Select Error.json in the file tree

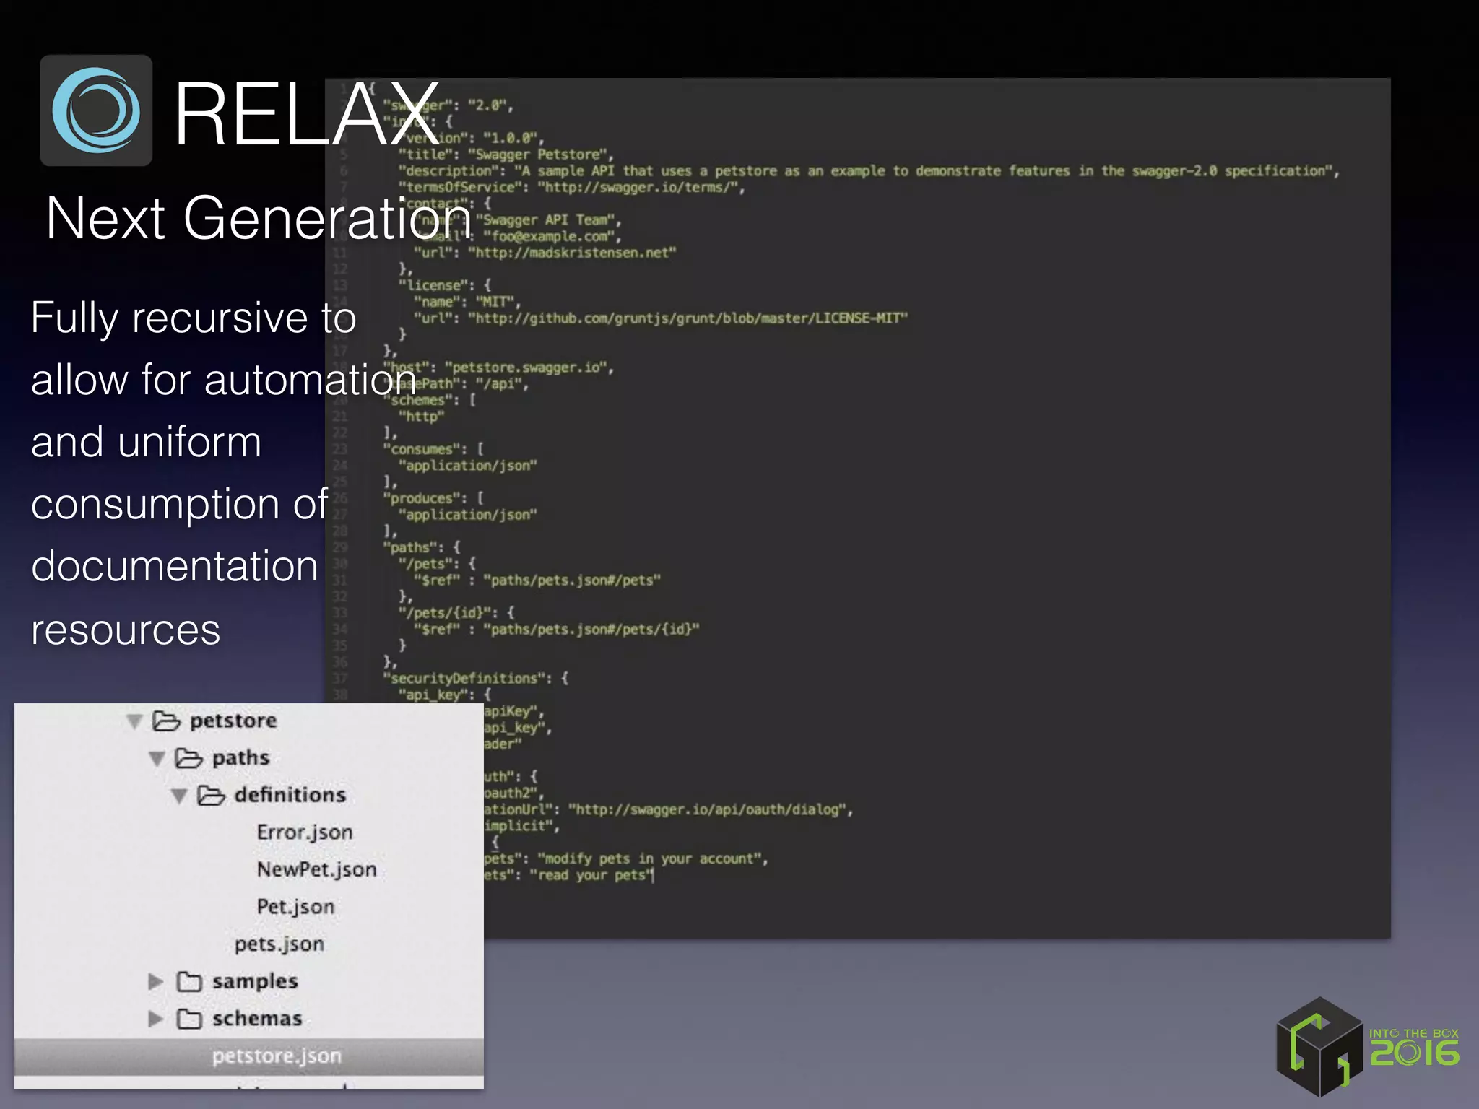coord(305,832)
